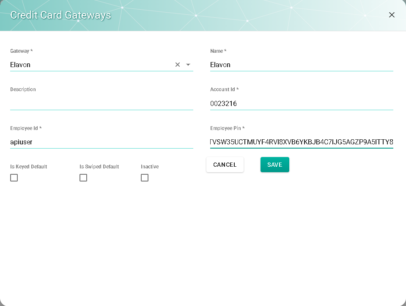
Task: Click the Is Keyed Default label text
Action: click(29, 167)
